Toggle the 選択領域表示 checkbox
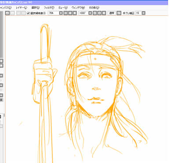 pos(29,13)
